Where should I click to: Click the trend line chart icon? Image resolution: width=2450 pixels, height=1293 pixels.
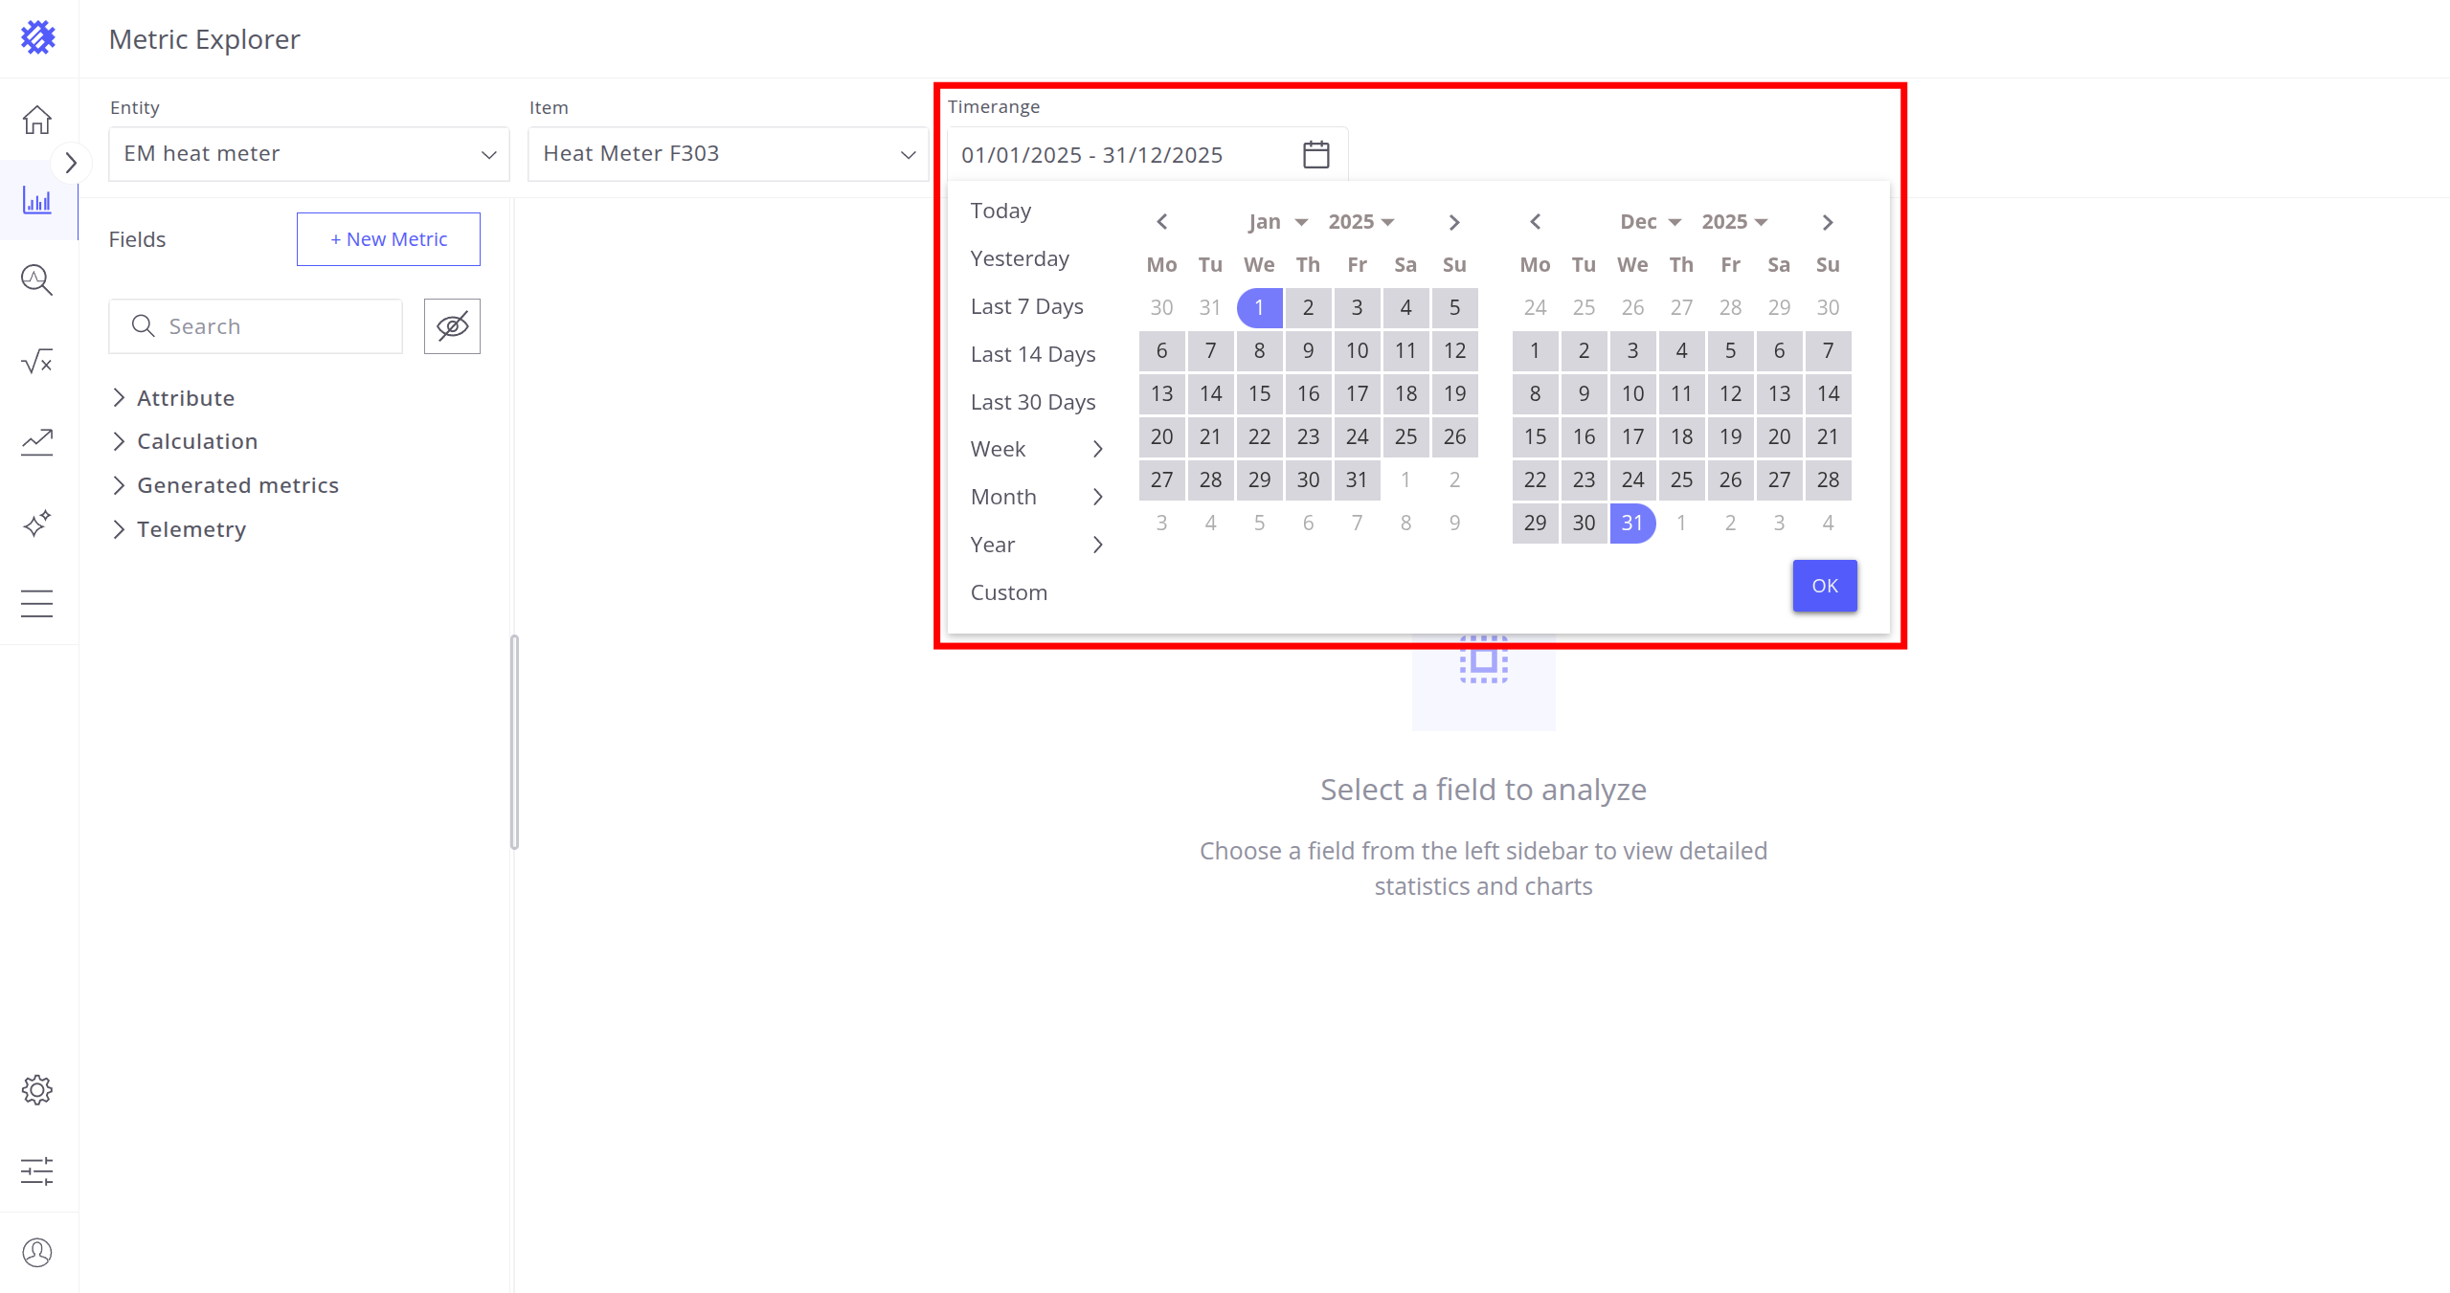[37, 441]
